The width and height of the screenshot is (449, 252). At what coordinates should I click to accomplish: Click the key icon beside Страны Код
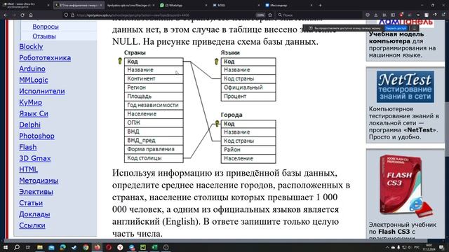[x=120, y=61]
